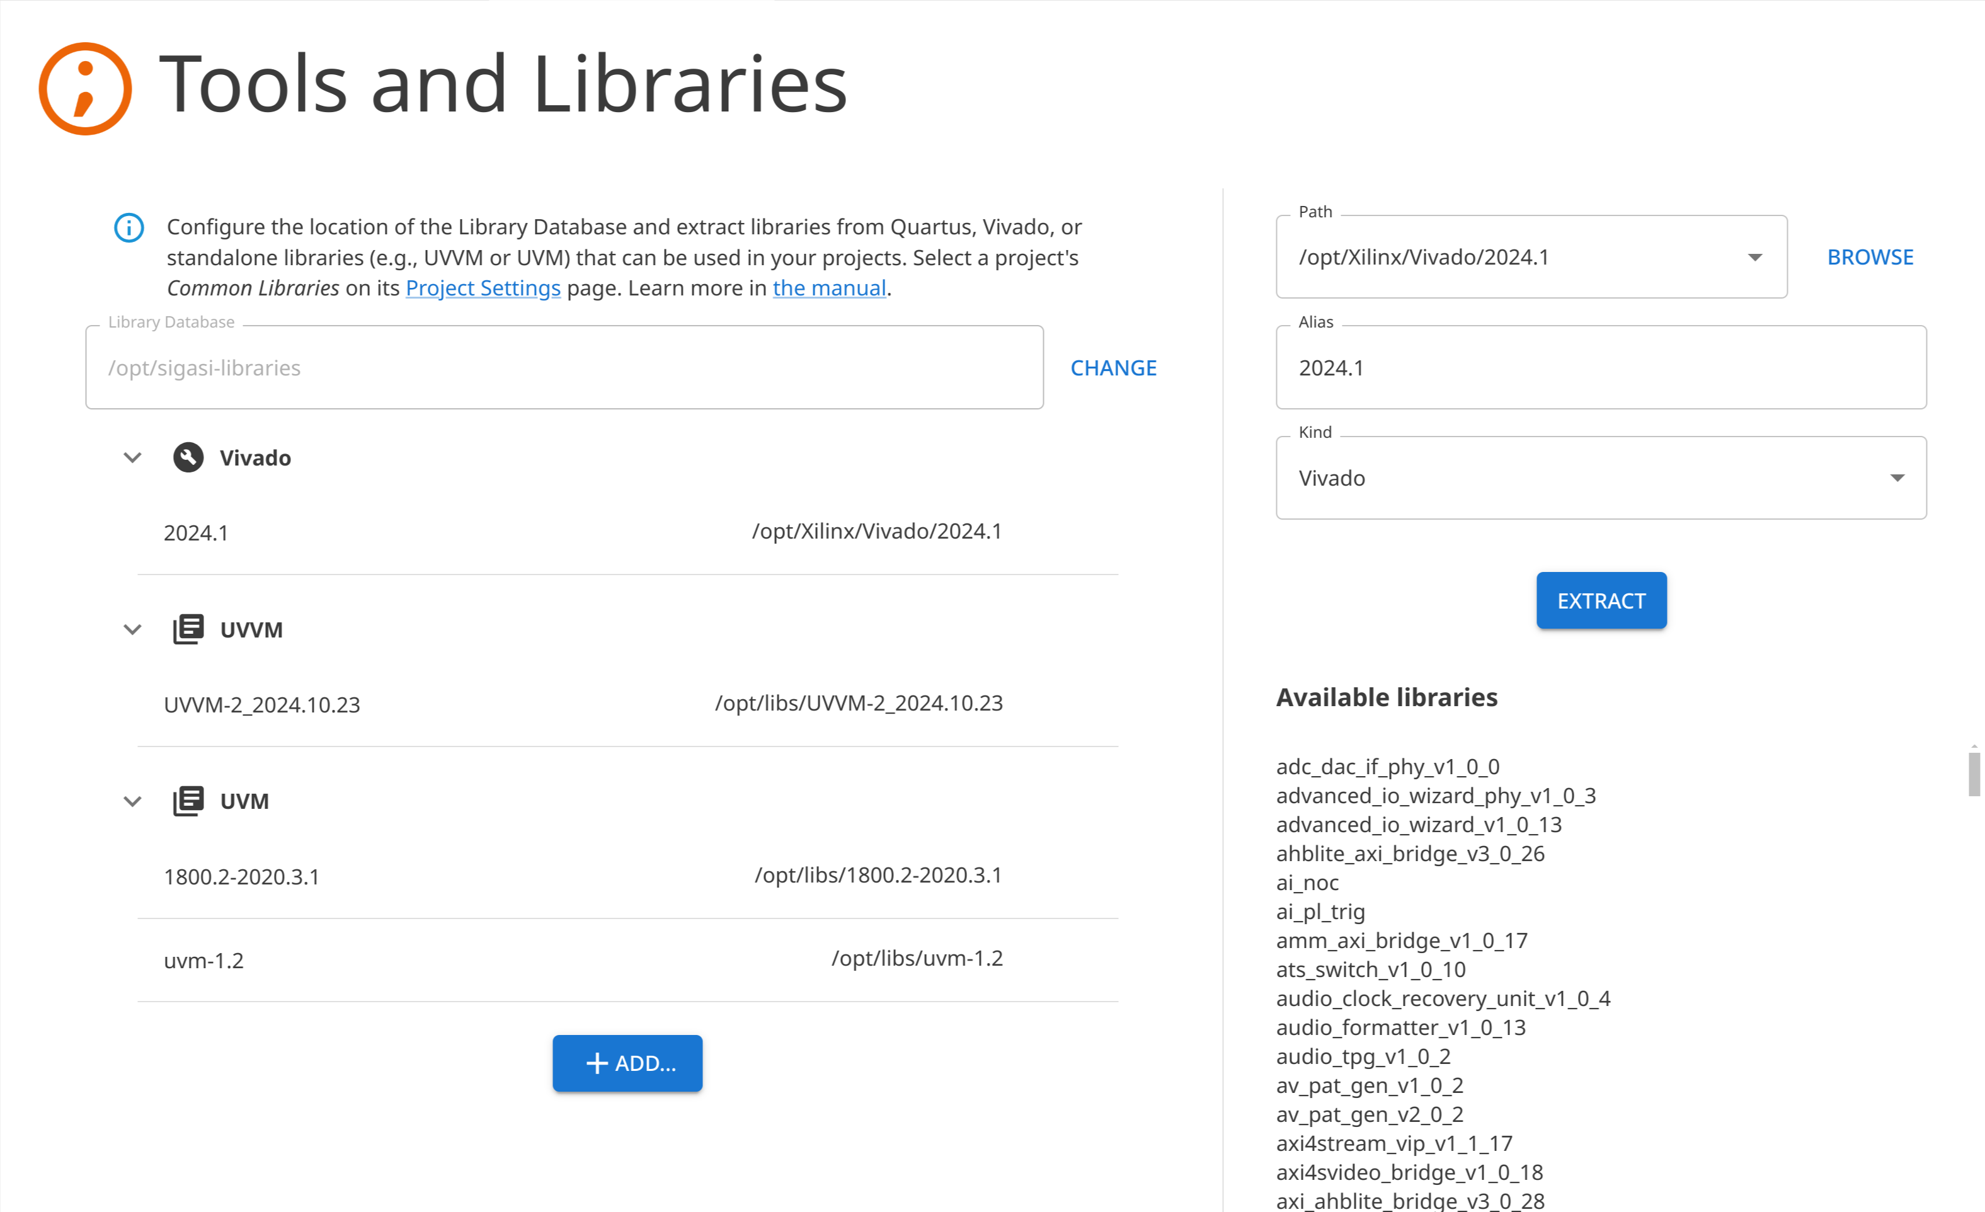The width and height of the screenshot is (1985, 1212).
Task: Click the UVM library stack icon
Action: pyautogui.click(x=188, y=801)
